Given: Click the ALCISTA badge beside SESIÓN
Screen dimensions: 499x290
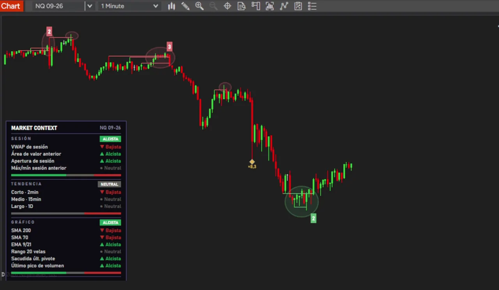Looking at the screenshot, I should [110, 139].
